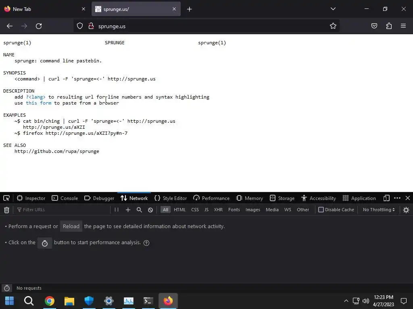Filter requests by Other
Screen dimensions: 413x309
[x=303, y=210]
